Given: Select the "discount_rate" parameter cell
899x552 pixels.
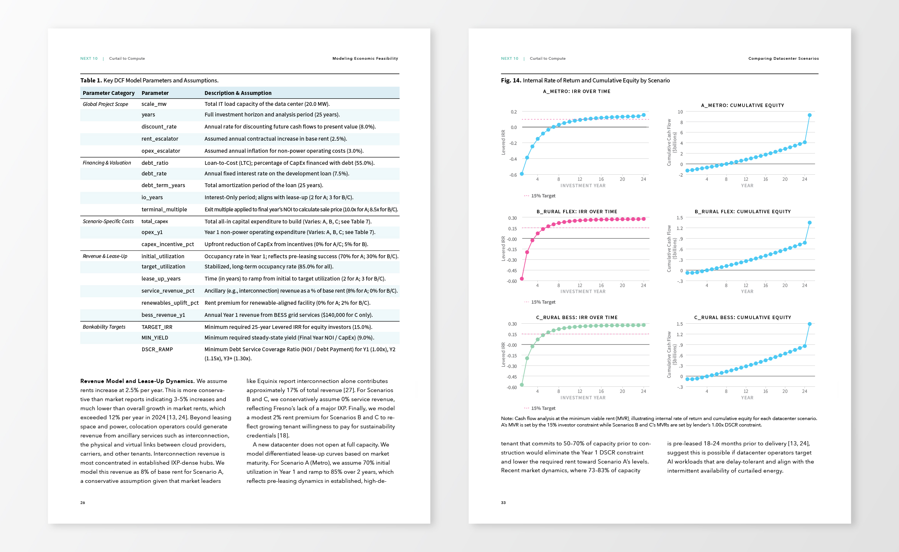Looking at the screenshot, I should (x=159, y=127).
